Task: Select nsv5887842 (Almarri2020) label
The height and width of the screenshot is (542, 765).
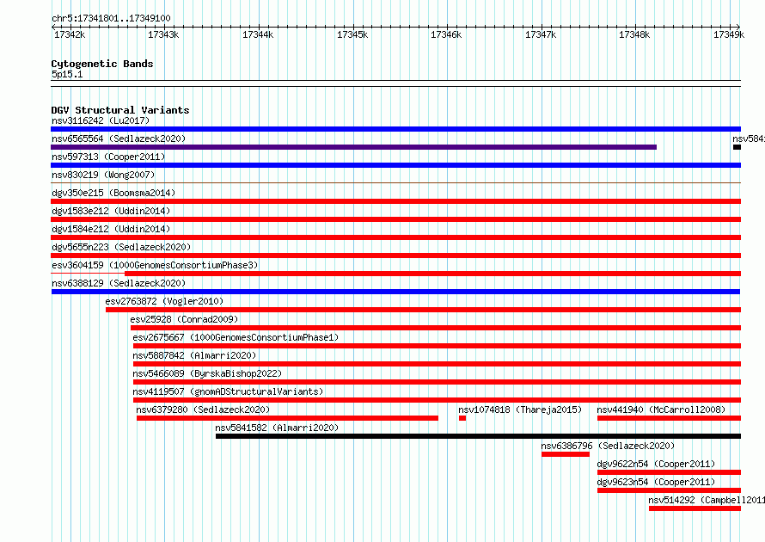Action: 194,355
